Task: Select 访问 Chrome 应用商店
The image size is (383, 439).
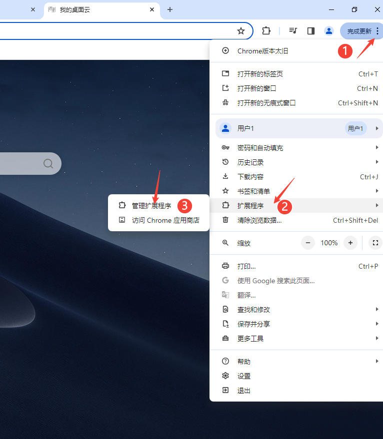Action: point(165,220)
